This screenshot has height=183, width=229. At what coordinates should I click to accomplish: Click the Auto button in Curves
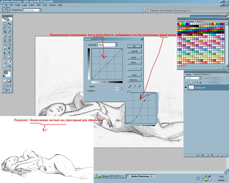click(134, 75)
